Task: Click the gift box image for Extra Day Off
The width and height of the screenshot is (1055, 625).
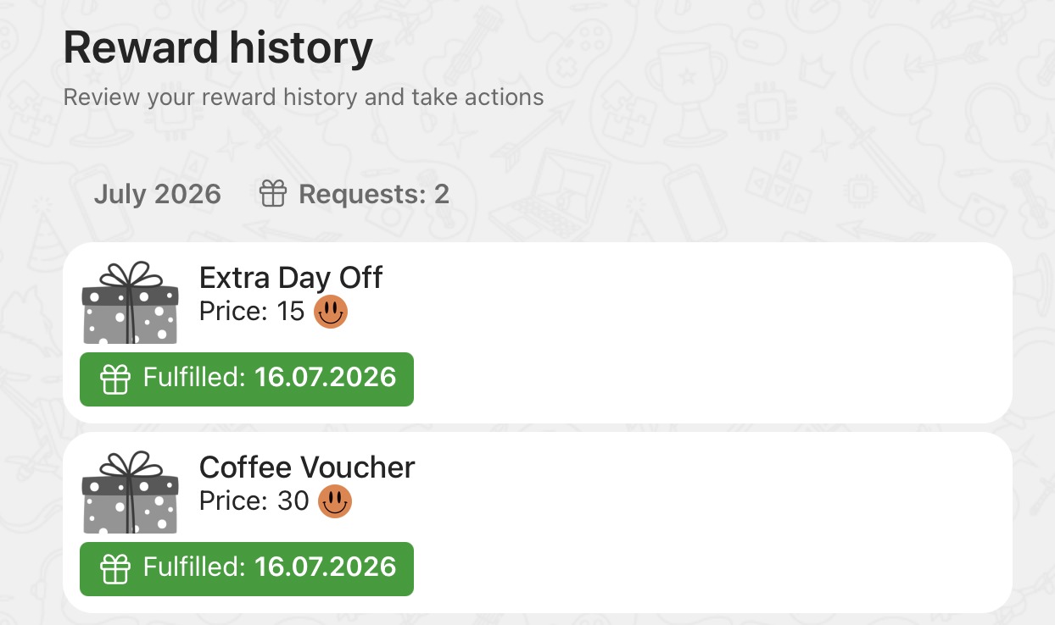Action: tap(130, 302)
